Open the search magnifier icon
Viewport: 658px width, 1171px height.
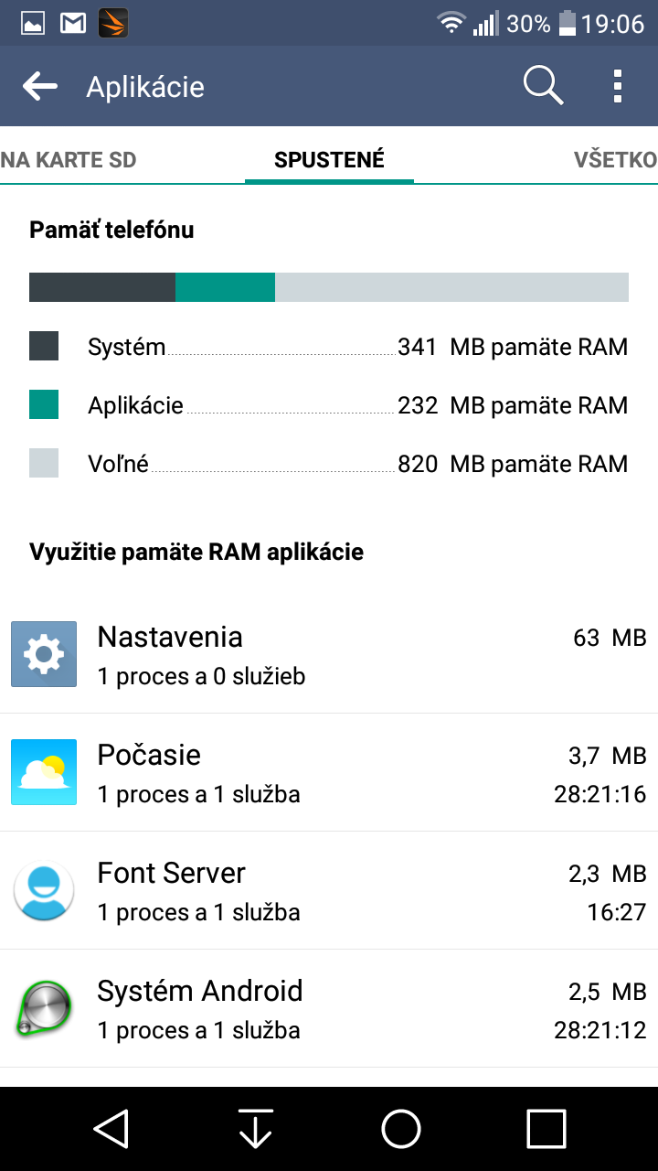click(x=543, y=86)
